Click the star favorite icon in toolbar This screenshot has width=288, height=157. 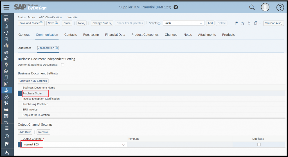[243, 23]
